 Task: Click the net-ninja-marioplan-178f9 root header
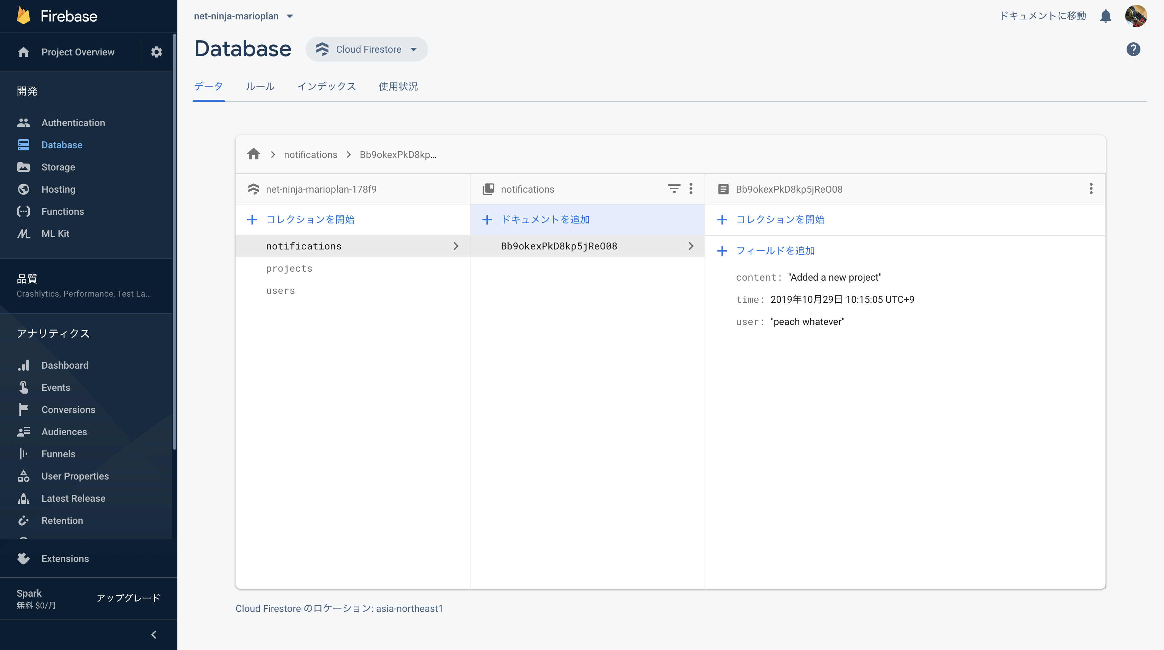pyautogui.click(x=321, y=189)
